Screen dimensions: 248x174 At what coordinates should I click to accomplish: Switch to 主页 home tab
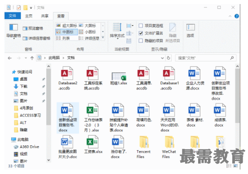click(x=29, y=16)
